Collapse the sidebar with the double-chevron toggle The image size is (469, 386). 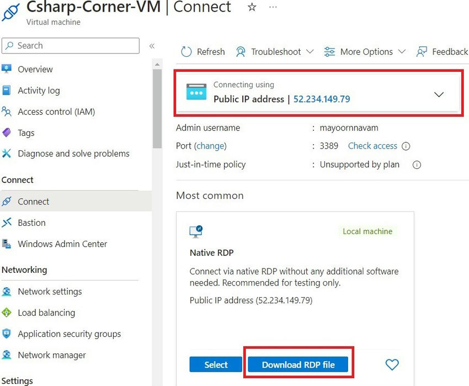pyautogui.click(x=153, y=46)
